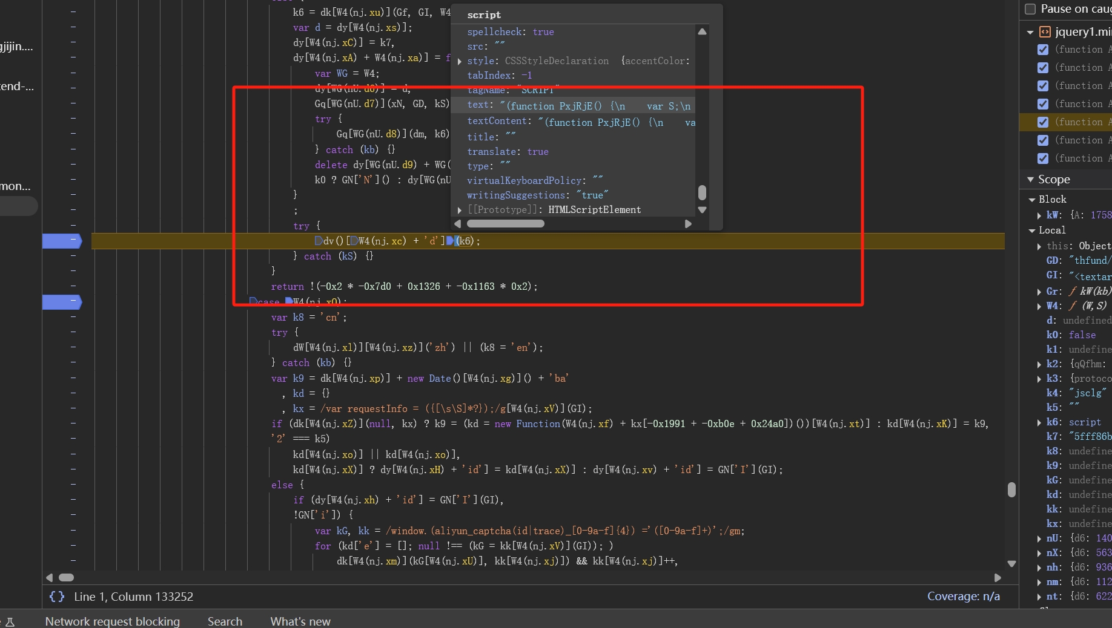Viewport: 1112px width, 628px height.
Task: Select the textContent property row in tooltip
Action: (574, 122)
